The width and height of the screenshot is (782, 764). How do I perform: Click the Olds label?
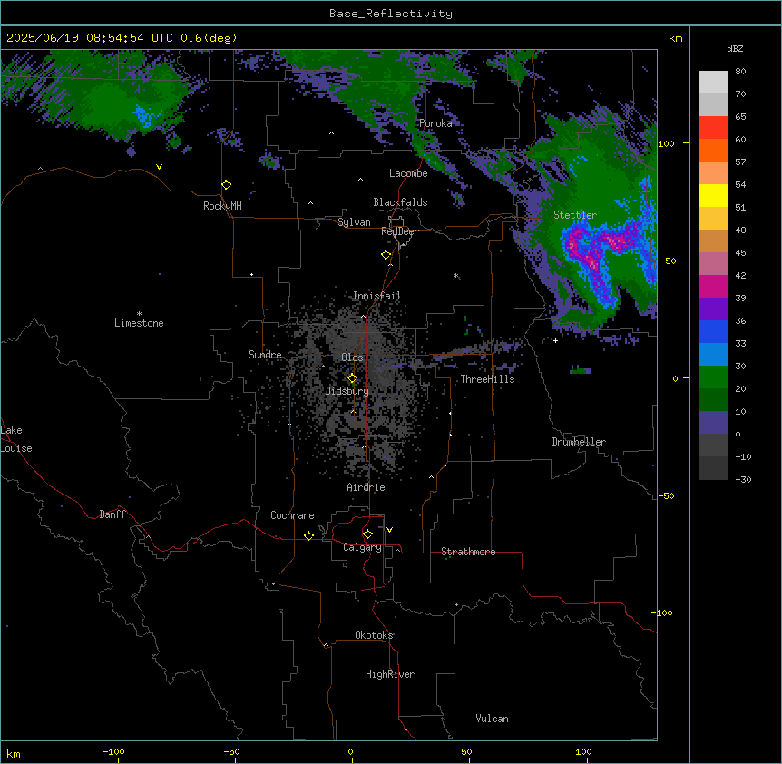click(352, 358)
